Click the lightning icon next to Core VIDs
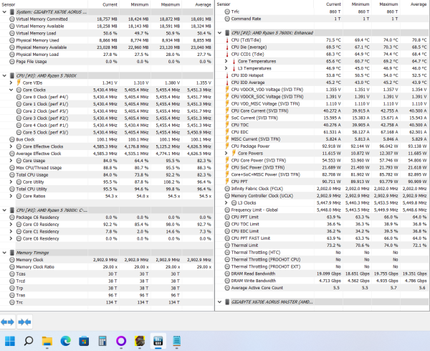Image resolution: width=430 pixels, height=351 pixels. click(x=19, y=83)
